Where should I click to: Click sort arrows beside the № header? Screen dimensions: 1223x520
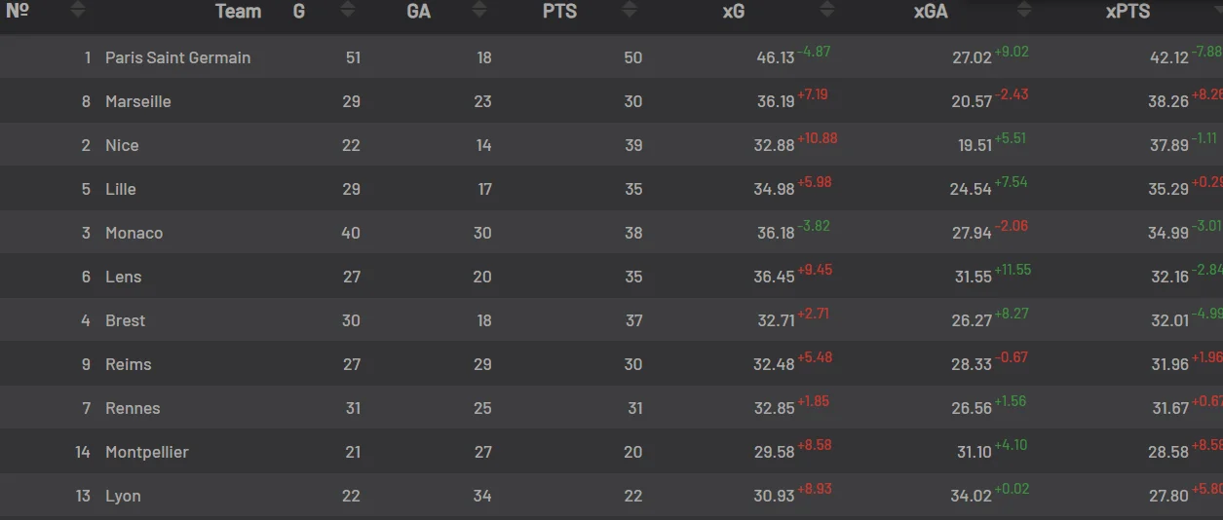78,11
